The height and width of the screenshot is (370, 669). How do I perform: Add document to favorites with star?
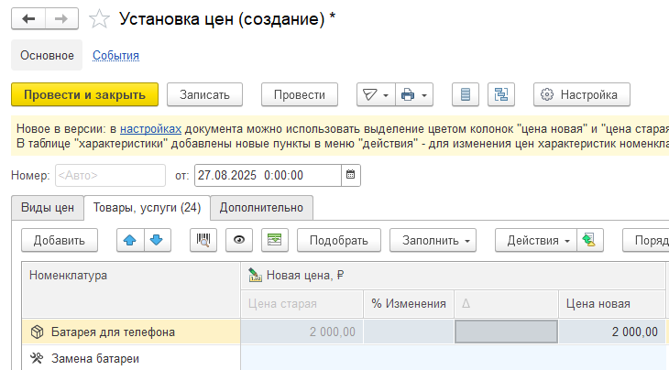pyautogui.click(x=102, y=19)
